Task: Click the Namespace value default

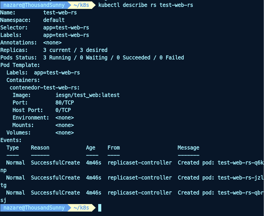Action: point(54,20)
